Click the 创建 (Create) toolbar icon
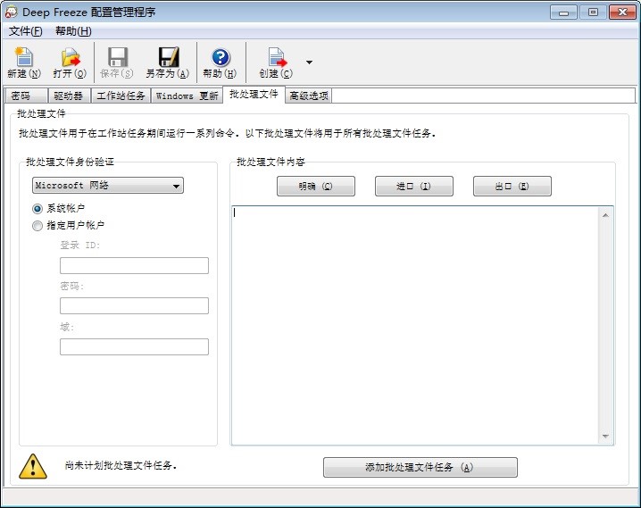The image size is (641, 508). click(276, 58)
